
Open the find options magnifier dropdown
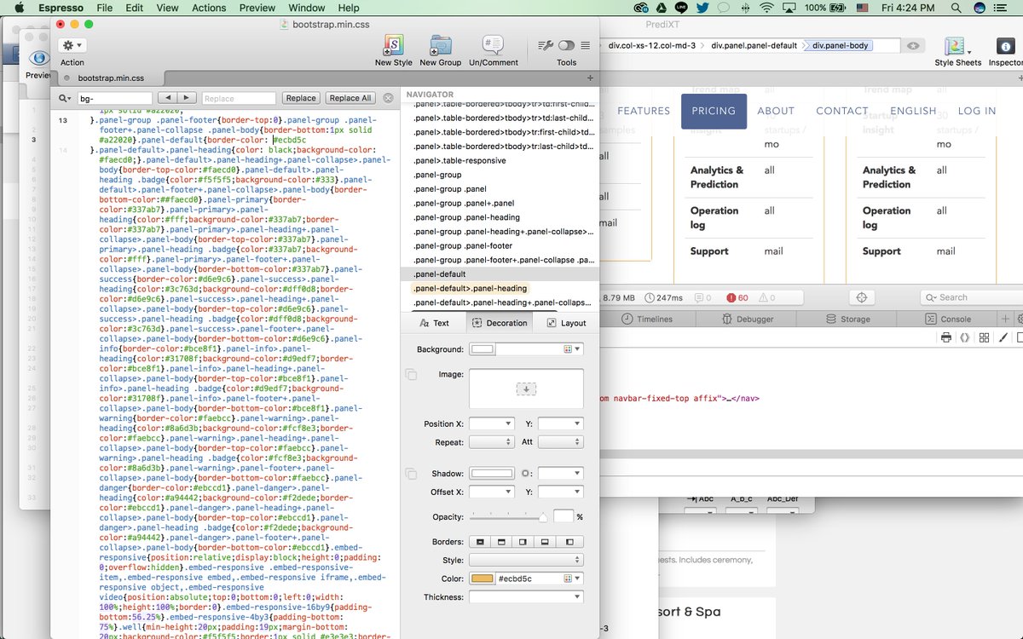65,98
